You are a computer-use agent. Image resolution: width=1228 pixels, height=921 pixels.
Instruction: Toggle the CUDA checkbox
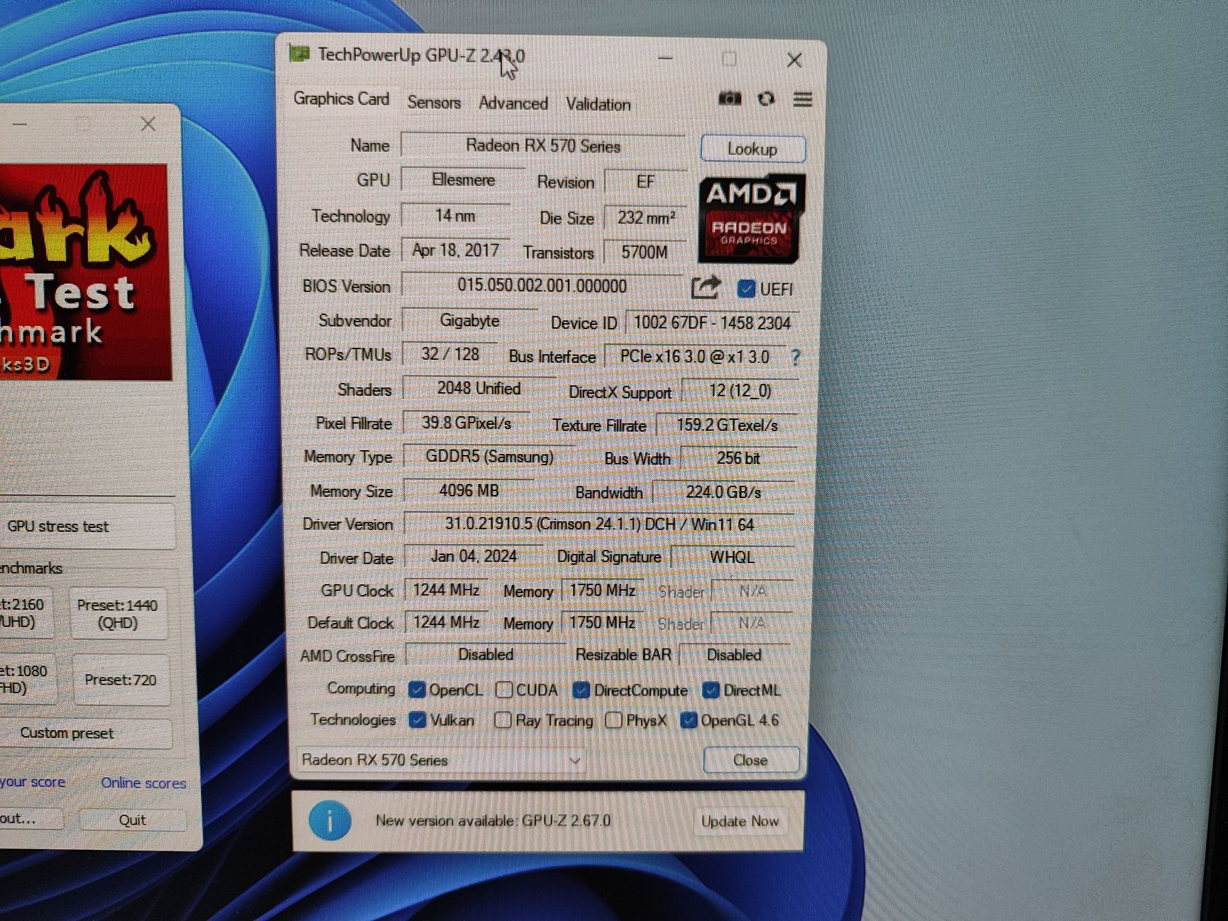click(x=503, y=690)
